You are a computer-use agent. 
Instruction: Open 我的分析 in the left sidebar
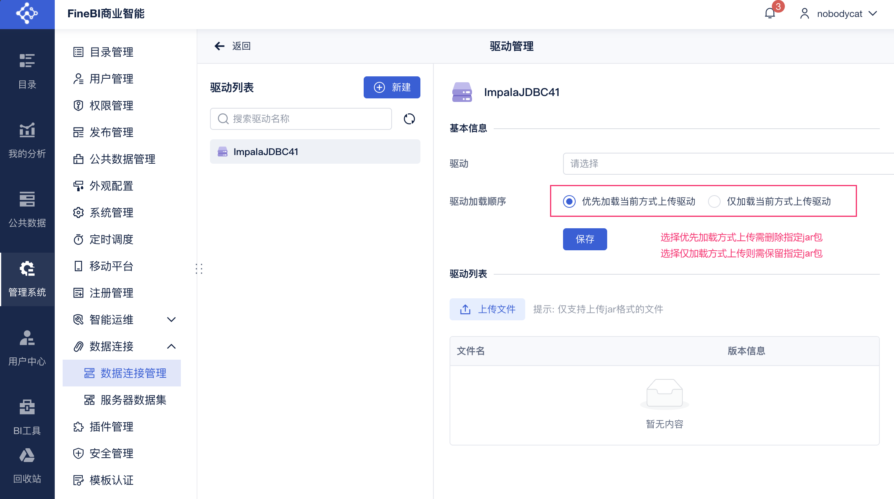(27, 140)
